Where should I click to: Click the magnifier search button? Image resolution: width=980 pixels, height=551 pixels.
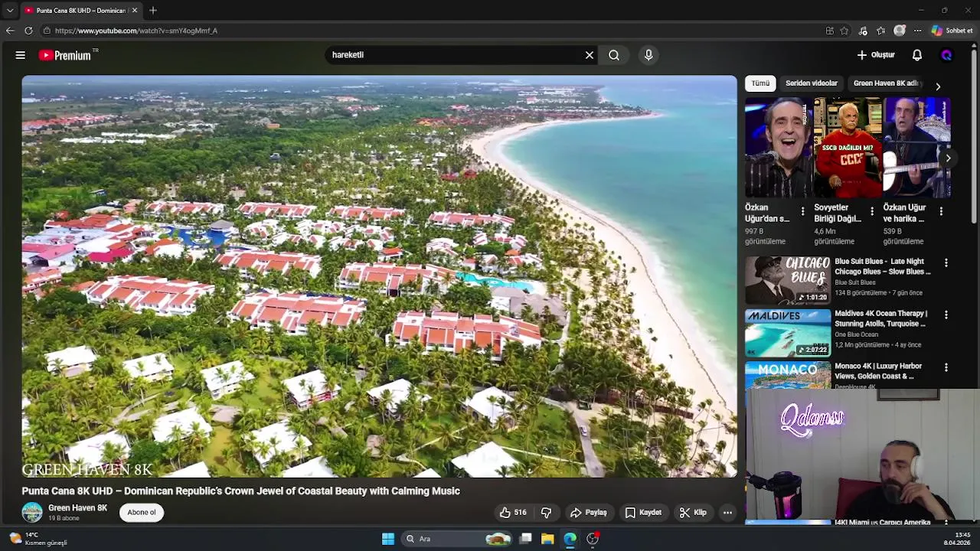point(614,55)
